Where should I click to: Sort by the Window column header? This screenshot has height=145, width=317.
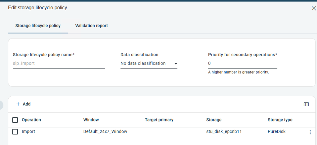pyautogui.click(x=91, y=120)
